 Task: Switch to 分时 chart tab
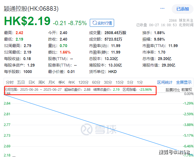(10, 82)
